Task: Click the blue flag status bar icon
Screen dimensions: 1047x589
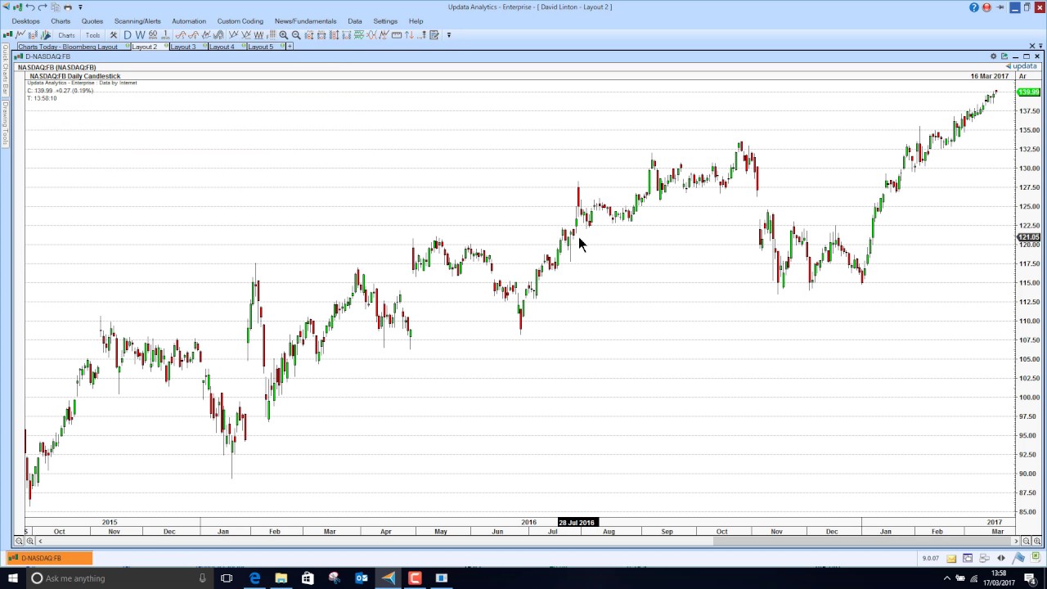Action: [x=1018, y=558]
